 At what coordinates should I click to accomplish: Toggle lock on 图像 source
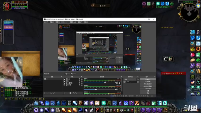tap(82, 81)
